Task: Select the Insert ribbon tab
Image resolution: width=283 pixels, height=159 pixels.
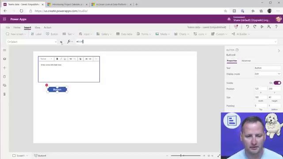Action: coord(27,27)
